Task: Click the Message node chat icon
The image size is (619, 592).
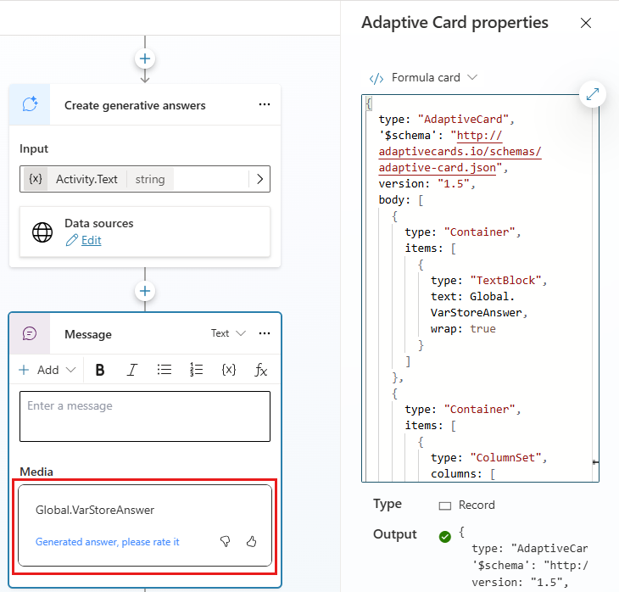Action: point(30,333)
